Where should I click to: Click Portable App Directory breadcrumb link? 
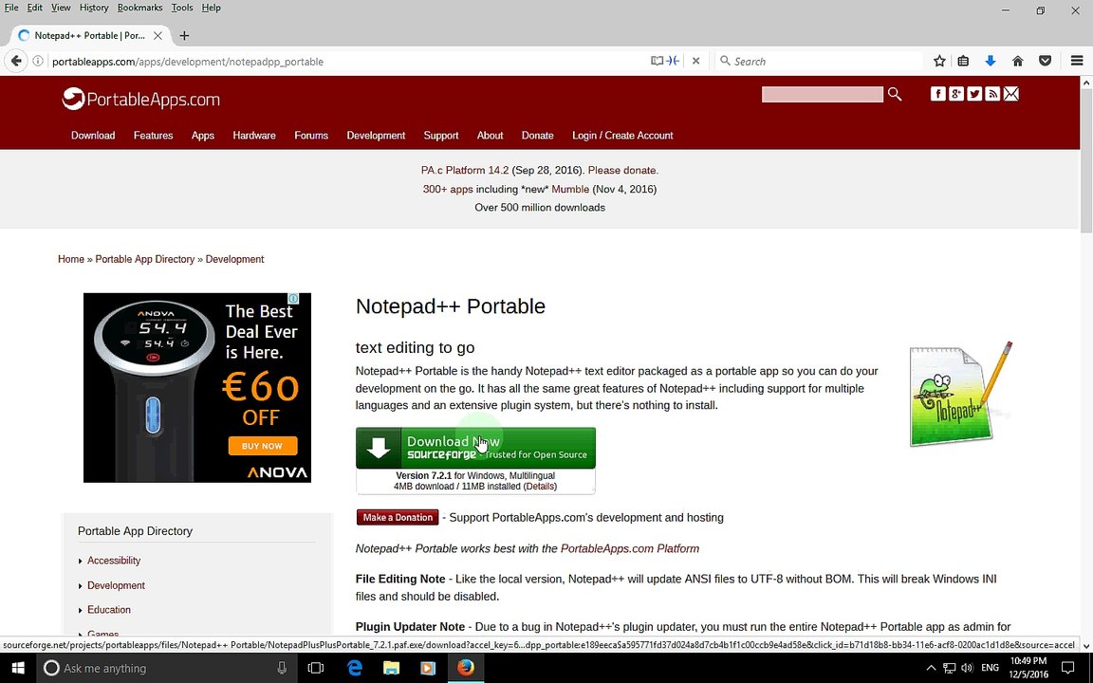pos(145,259)
